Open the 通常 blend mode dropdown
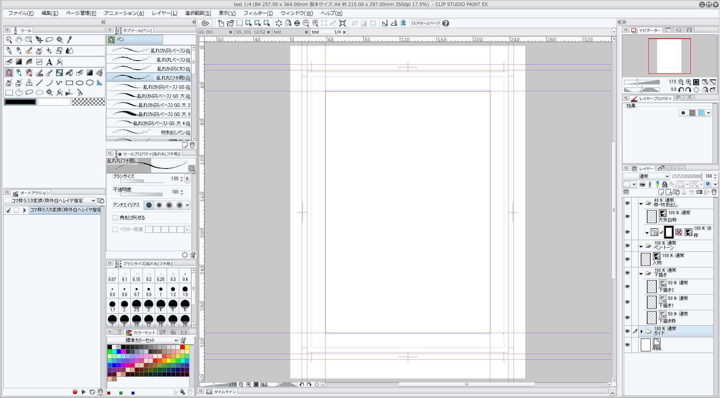This screenshot has width=720, height=398. point(646,176)
